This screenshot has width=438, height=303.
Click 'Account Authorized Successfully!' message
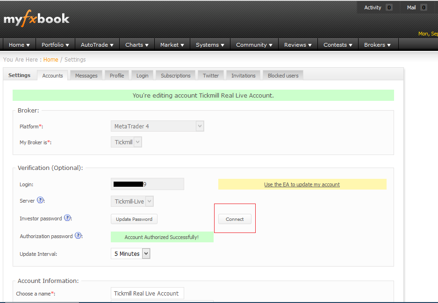click(162, 237)
